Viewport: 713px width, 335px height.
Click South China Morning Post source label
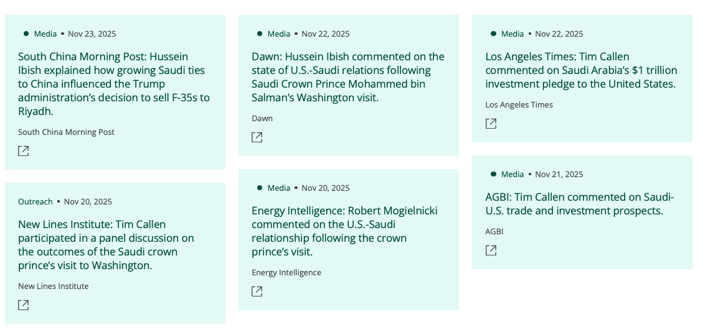[x=66, y=132]
